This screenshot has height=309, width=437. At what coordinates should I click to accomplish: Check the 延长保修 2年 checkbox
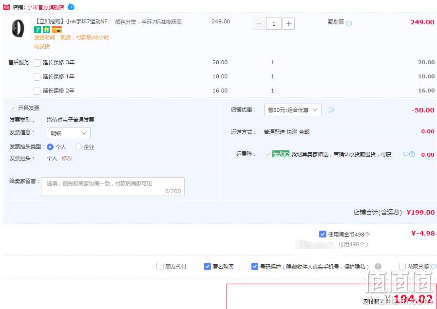(x=37, y=91)
